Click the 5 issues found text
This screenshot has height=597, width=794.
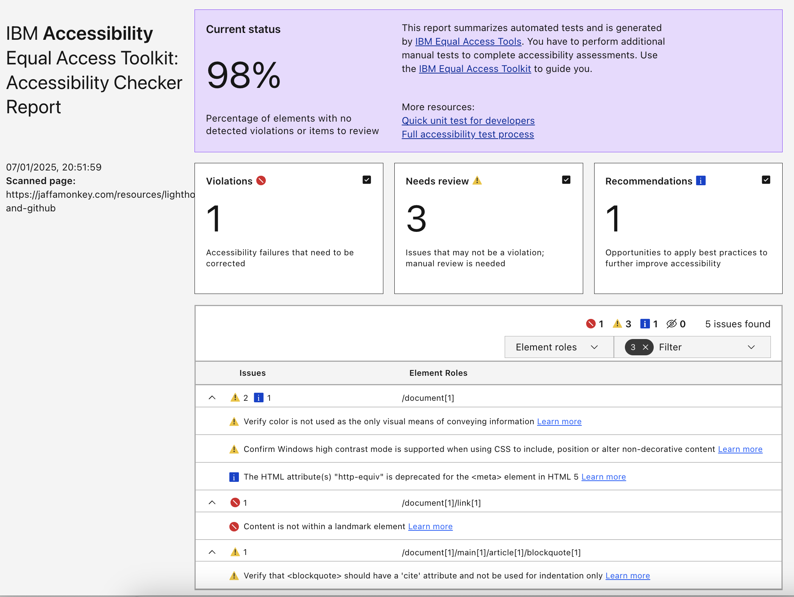(x=738, y=324)
